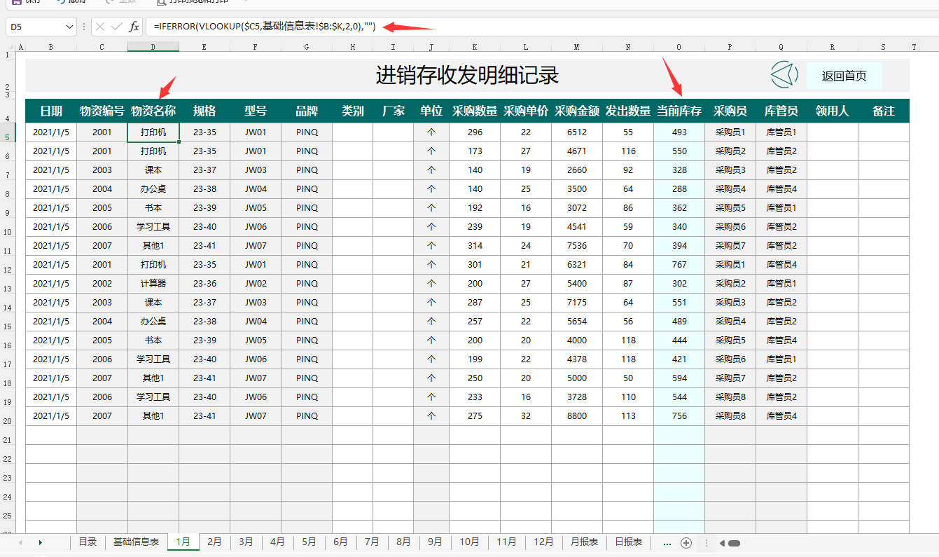Click the Save icon in the toolbar
The height and width of the screenshot is (557, 939).
(x=15, y=3)
